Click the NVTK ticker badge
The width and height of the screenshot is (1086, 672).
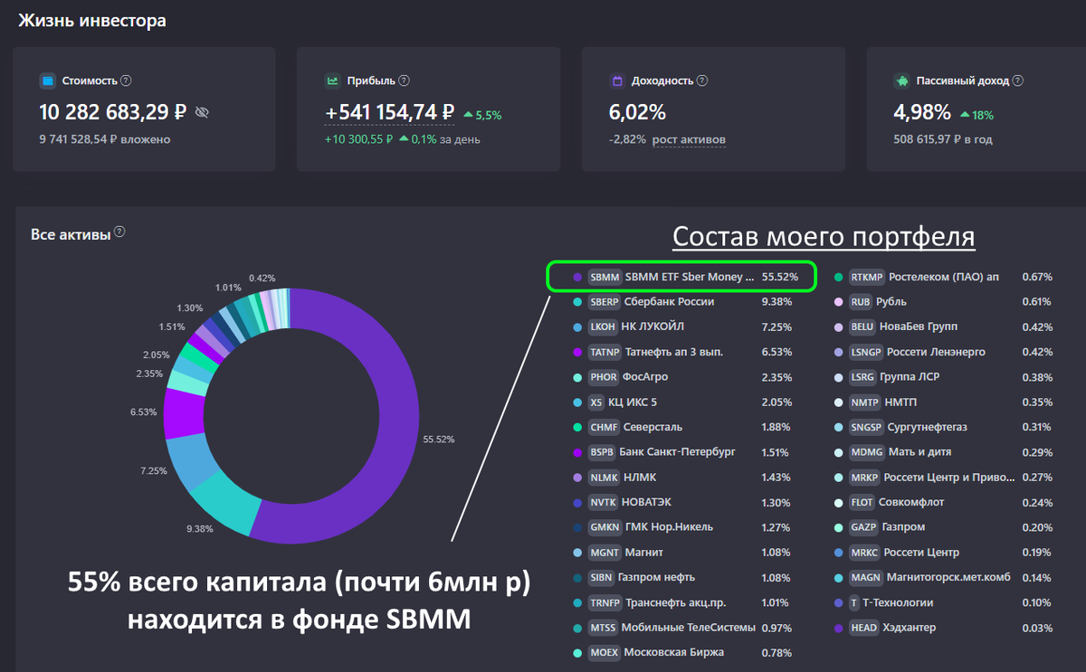coord(603,502)
